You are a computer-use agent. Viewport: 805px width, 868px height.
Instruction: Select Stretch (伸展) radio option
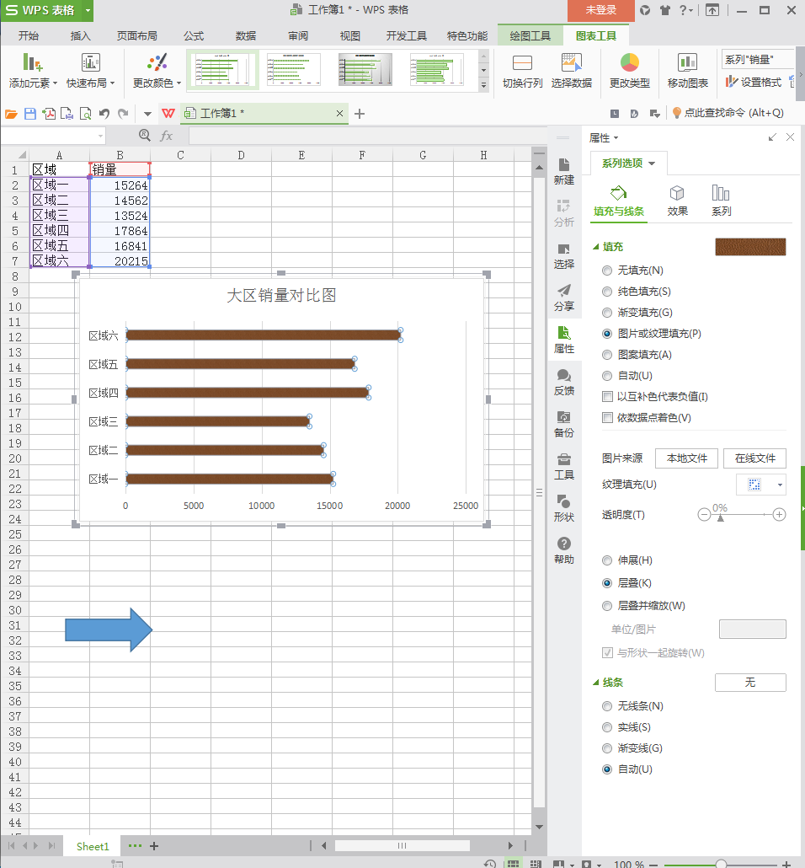[607, 560]
